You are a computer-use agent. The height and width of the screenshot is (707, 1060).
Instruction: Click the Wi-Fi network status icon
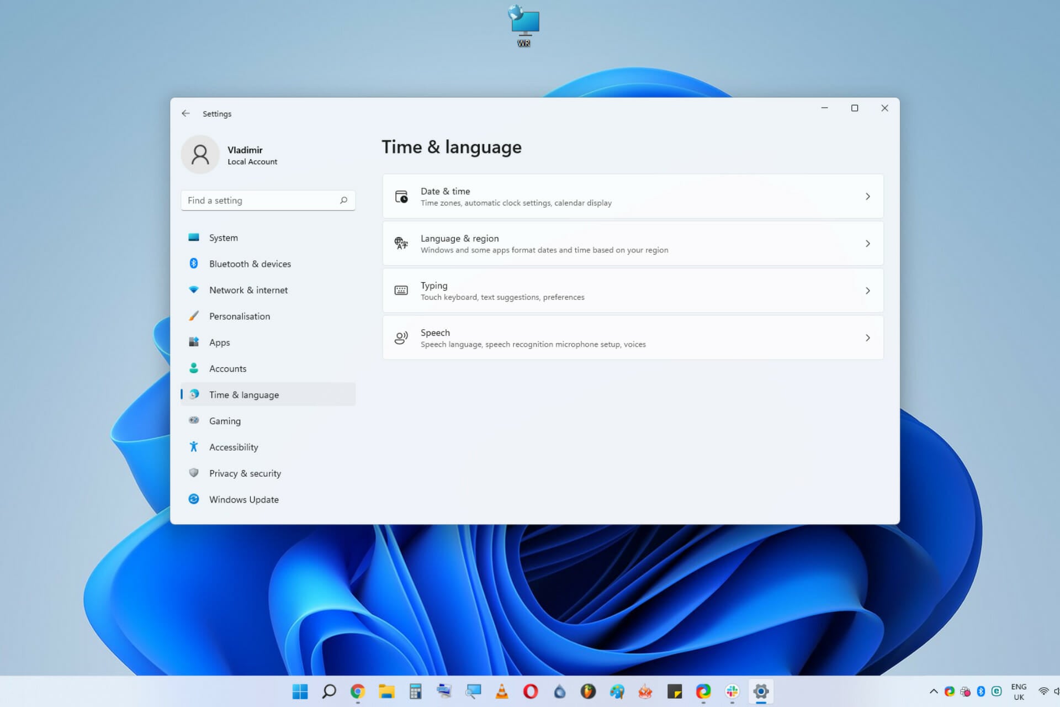pos(1043,691)
